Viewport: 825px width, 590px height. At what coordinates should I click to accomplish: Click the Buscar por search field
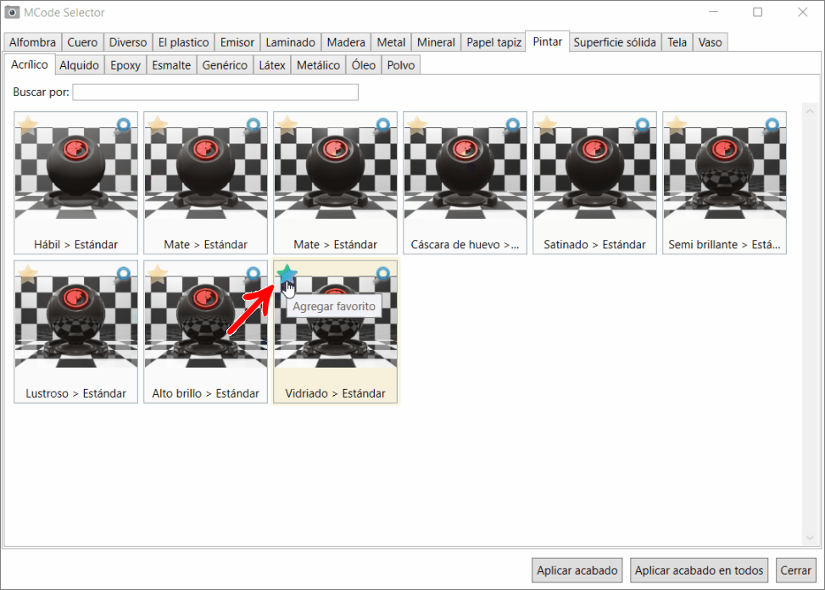(215, 92)
